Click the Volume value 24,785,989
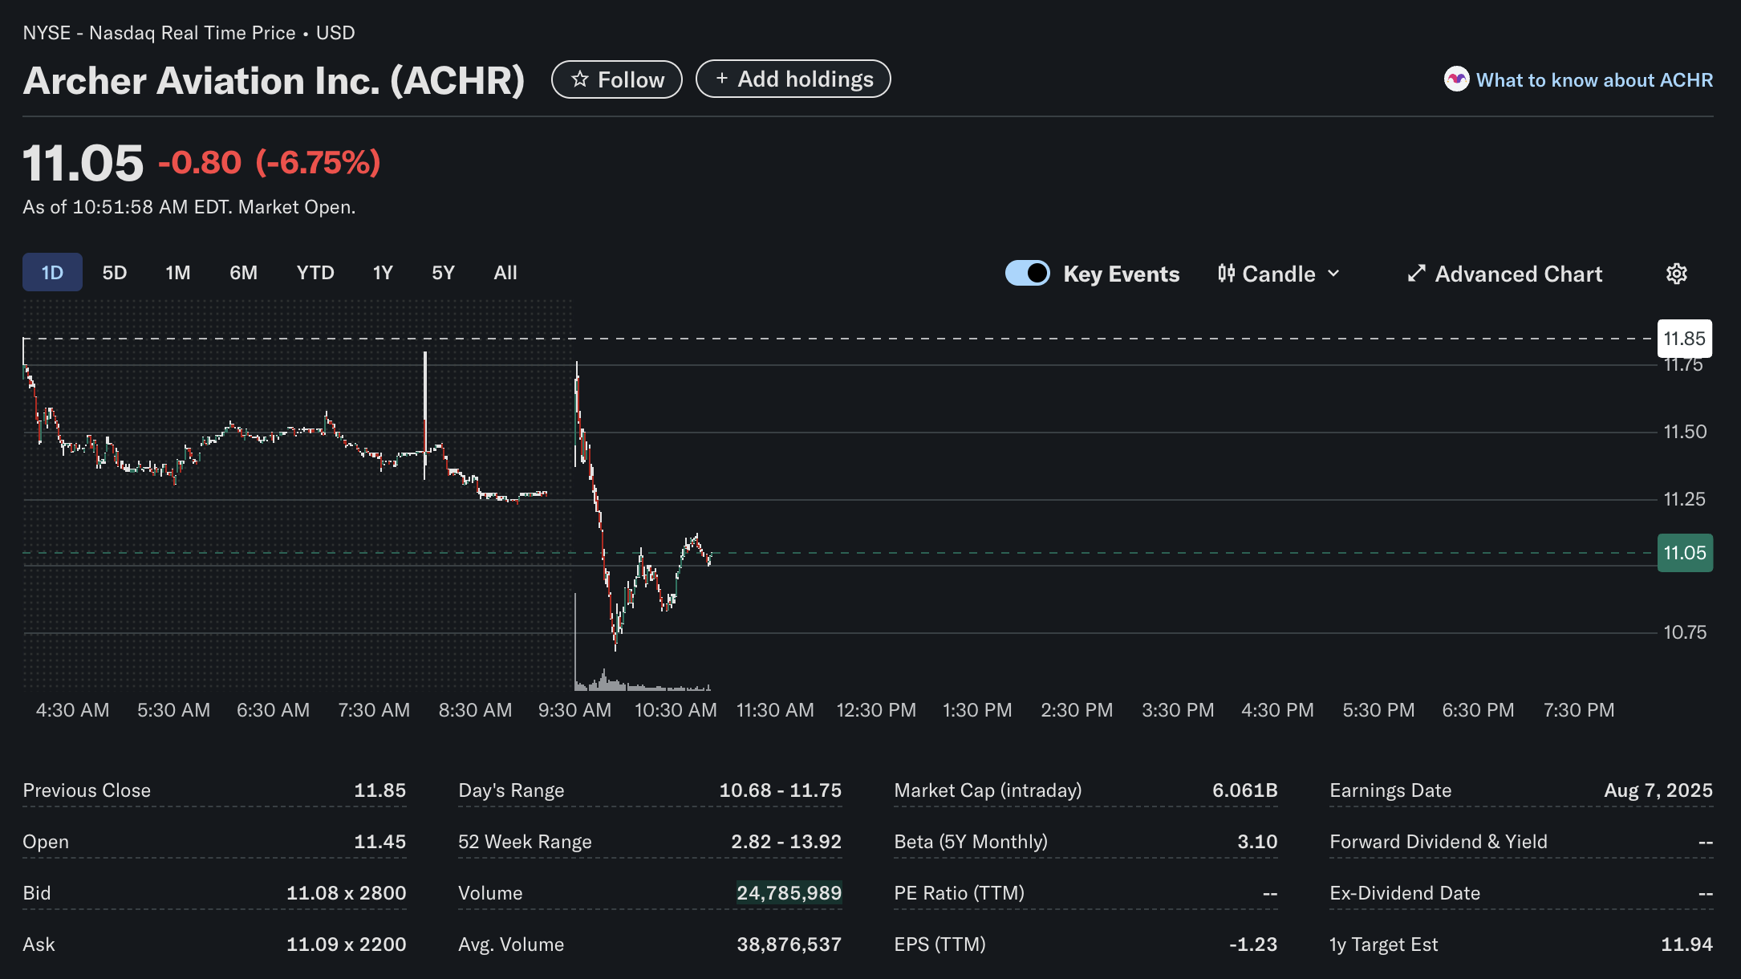Screen dimensions: 1741x979 (x=789, y=893)
